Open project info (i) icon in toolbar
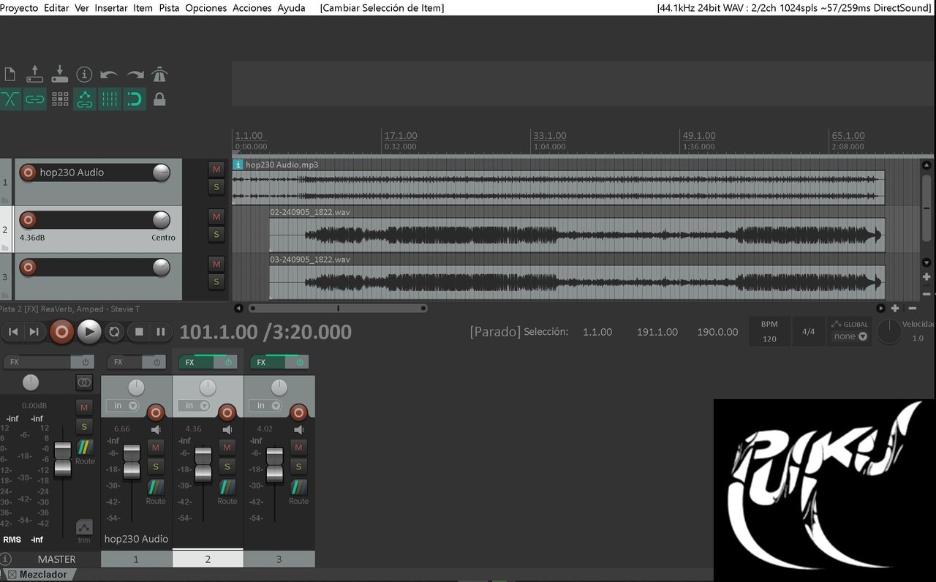 (85, 75)
